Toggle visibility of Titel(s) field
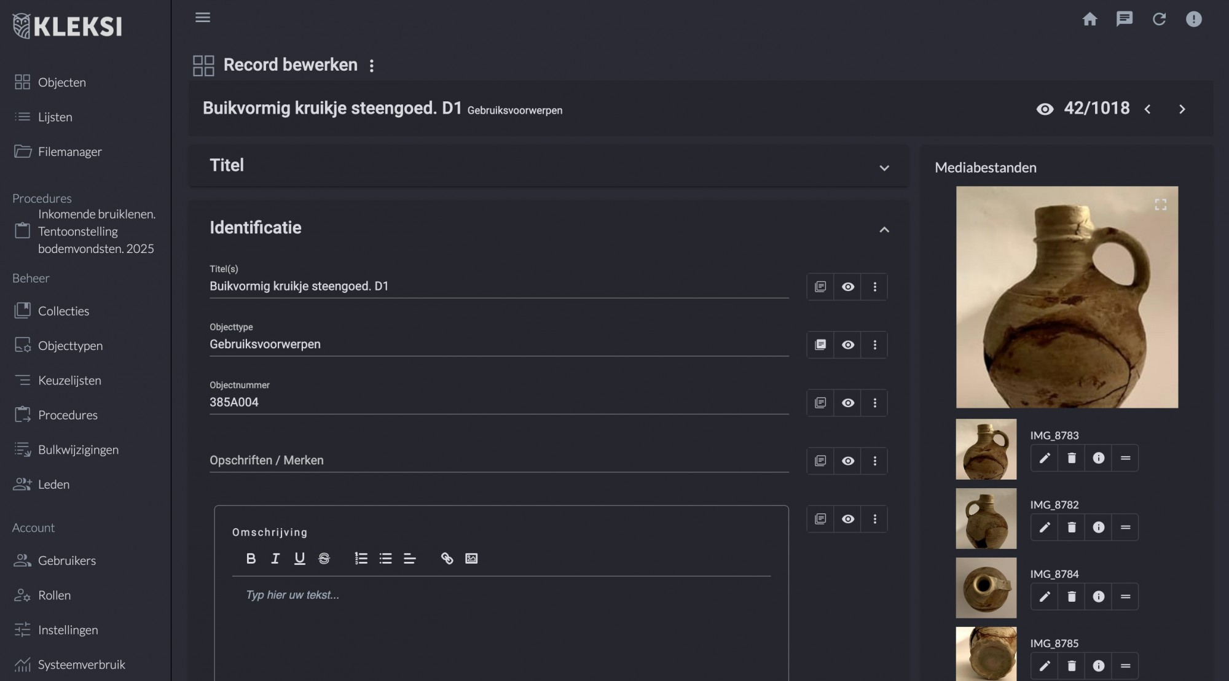This screenshot has height=681, width=1229. coord(847,287)
